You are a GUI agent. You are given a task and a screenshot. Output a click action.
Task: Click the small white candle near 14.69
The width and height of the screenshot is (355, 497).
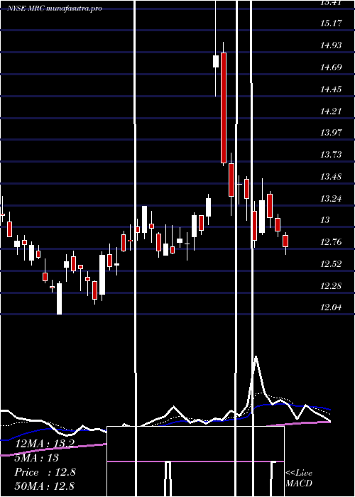216,61
